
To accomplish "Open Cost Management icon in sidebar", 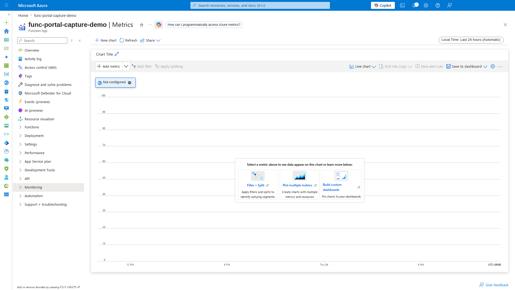I will pos(6,186).
